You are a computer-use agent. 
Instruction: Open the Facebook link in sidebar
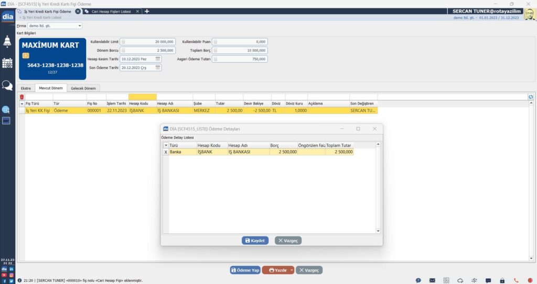point(4,281)
